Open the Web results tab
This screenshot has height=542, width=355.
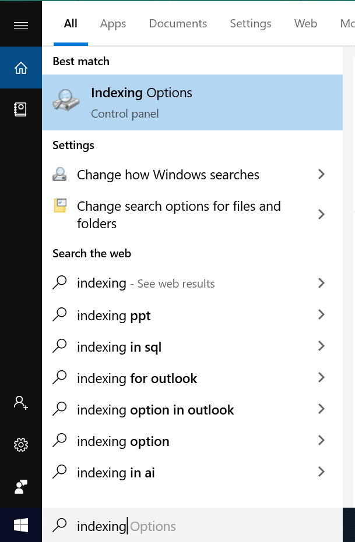pyautogui.click(x=305, y=24)
